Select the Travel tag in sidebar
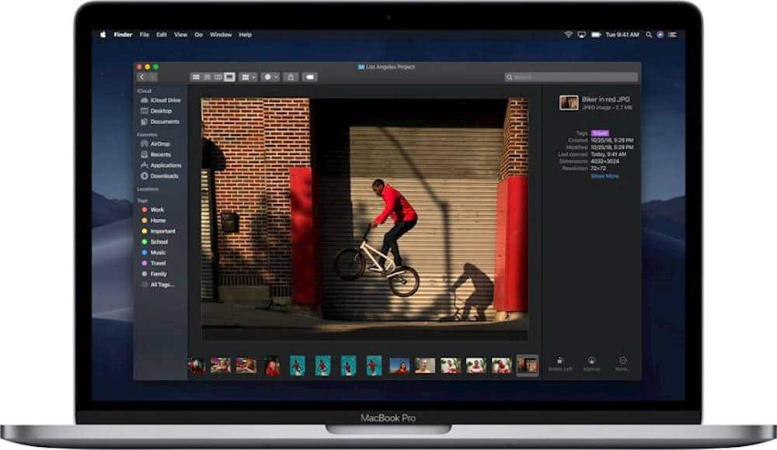Image resolution: width=777 pixels, height=450 pixels. [x=158, y=263]
